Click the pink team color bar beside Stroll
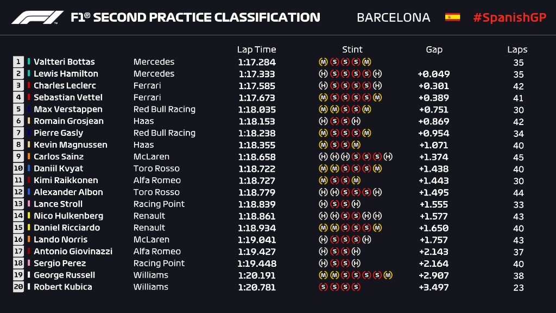 [29, 204]
